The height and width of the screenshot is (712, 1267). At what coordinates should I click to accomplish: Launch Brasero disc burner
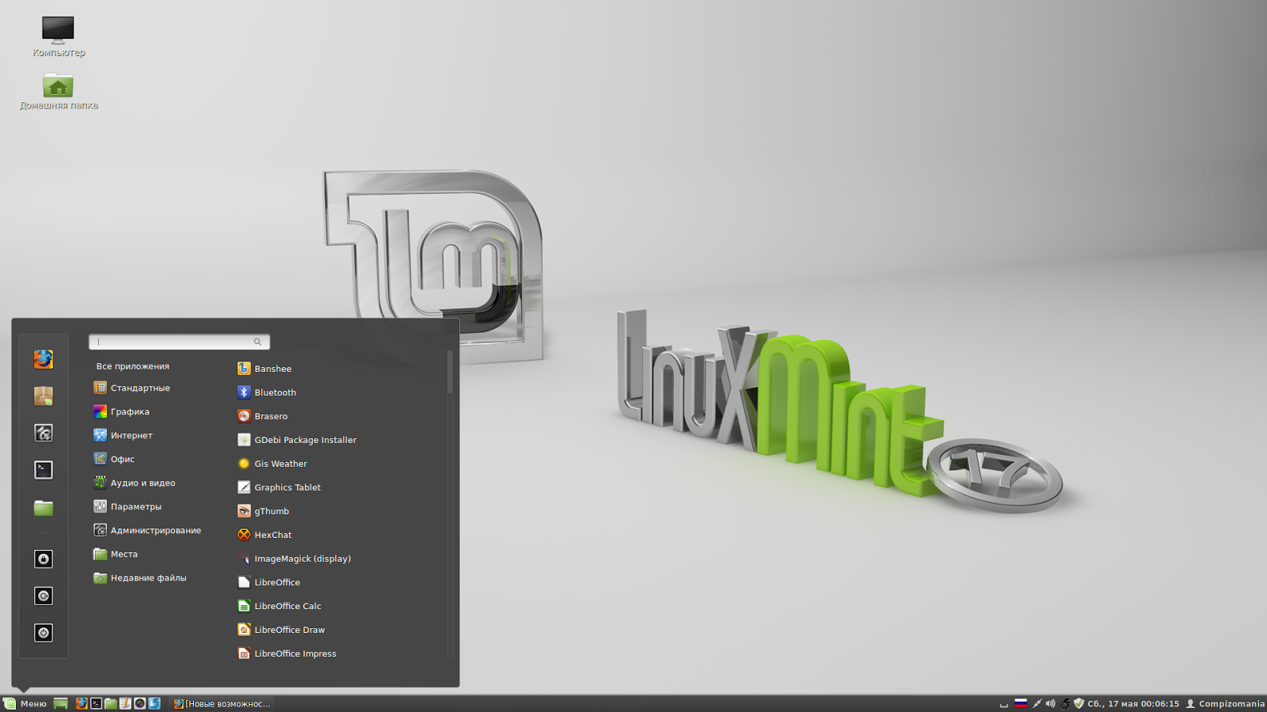point(262,416)
